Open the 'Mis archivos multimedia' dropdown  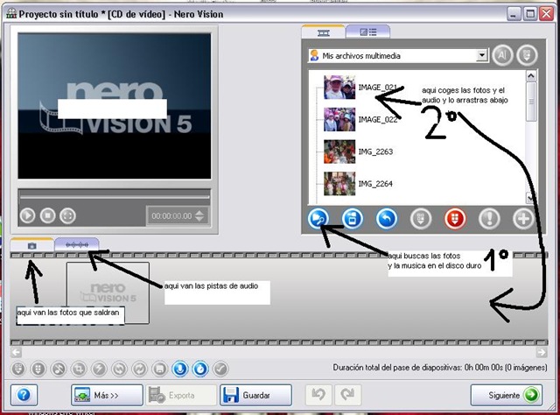pyautogui.click(x=482, y=55)
